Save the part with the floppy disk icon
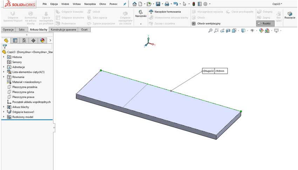The image size is (298, 170). coord(158,4)
